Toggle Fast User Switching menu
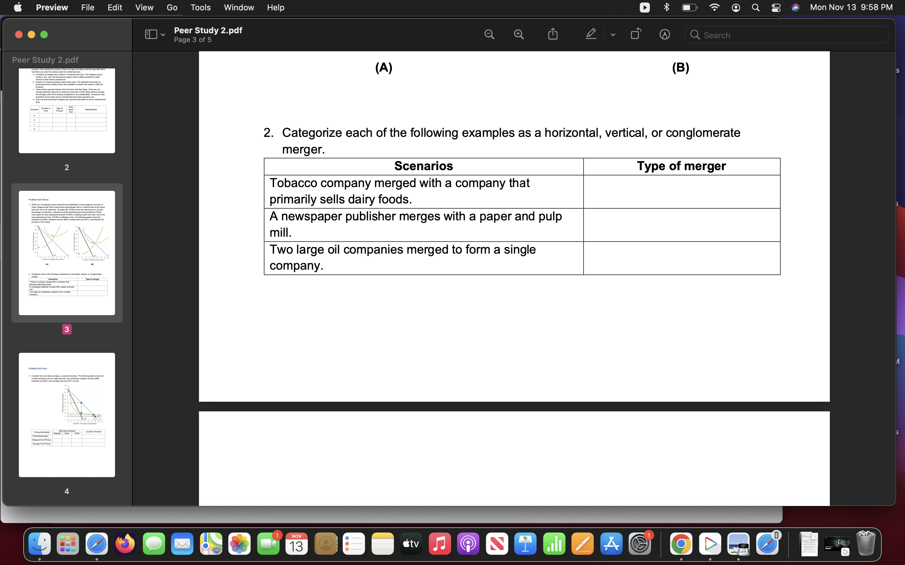This screenshot has width=905, height=565. [736, 8]
